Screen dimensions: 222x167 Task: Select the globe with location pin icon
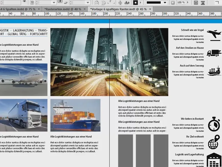(214, 142)
